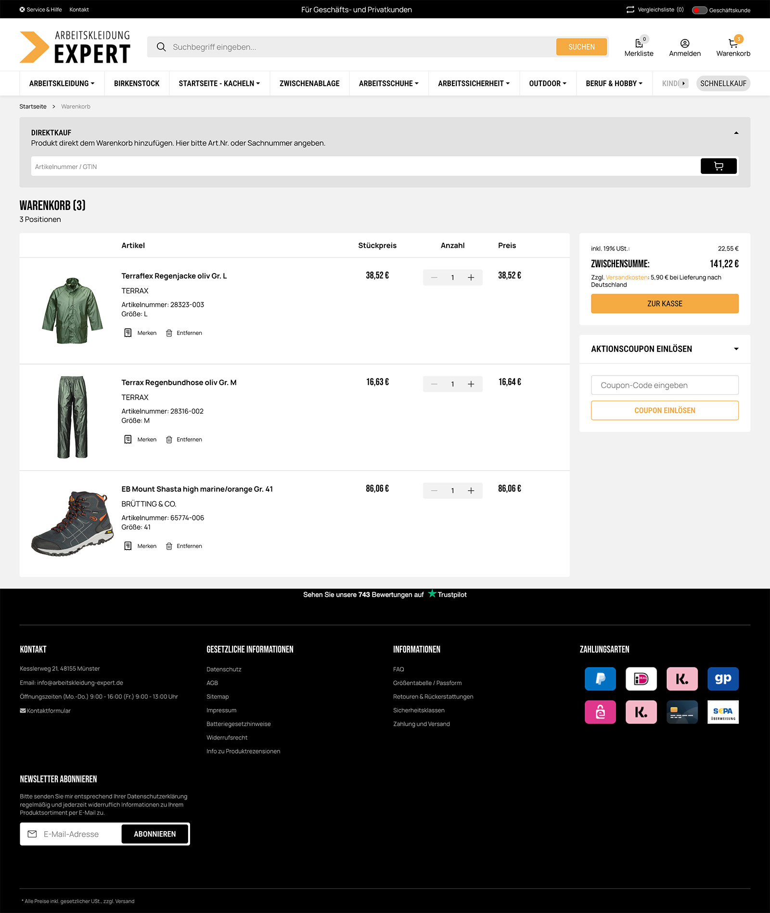The height and width of the screenshot is (913, 770).
Task: Click Merken icon for Terraflex Regenjacke
Action: coord(128,333)
